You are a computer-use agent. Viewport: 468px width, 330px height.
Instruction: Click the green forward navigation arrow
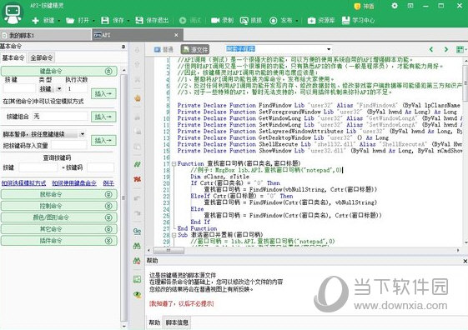[x=446, y=49]
